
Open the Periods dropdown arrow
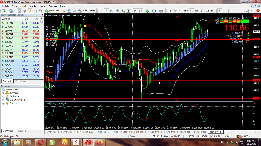point(157,11)
